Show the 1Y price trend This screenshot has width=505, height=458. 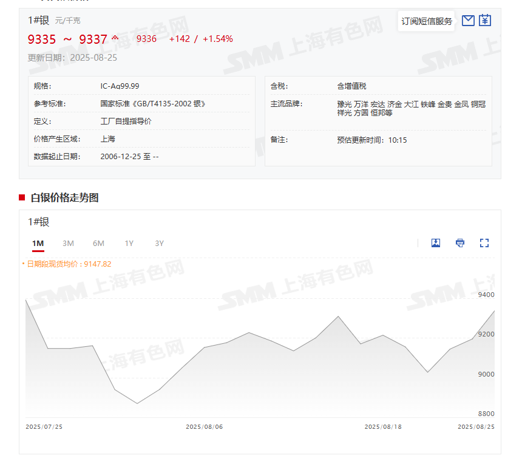129,244
